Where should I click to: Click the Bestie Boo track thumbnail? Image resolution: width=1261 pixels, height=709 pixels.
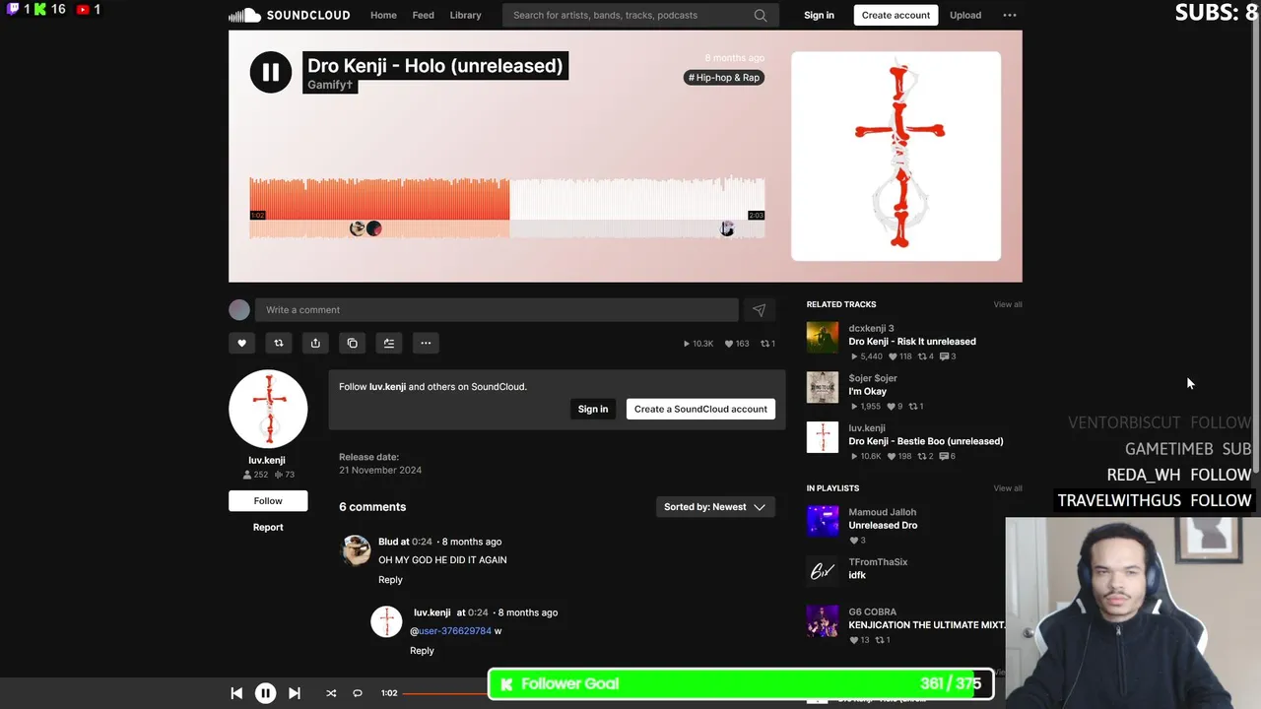click(x=823, y=437)
